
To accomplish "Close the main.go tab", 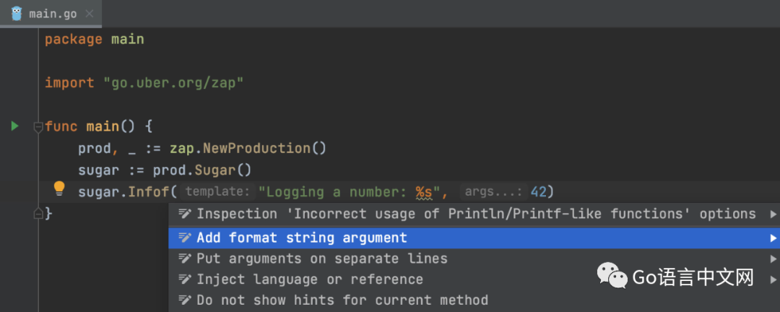I will tap(89, 14).
